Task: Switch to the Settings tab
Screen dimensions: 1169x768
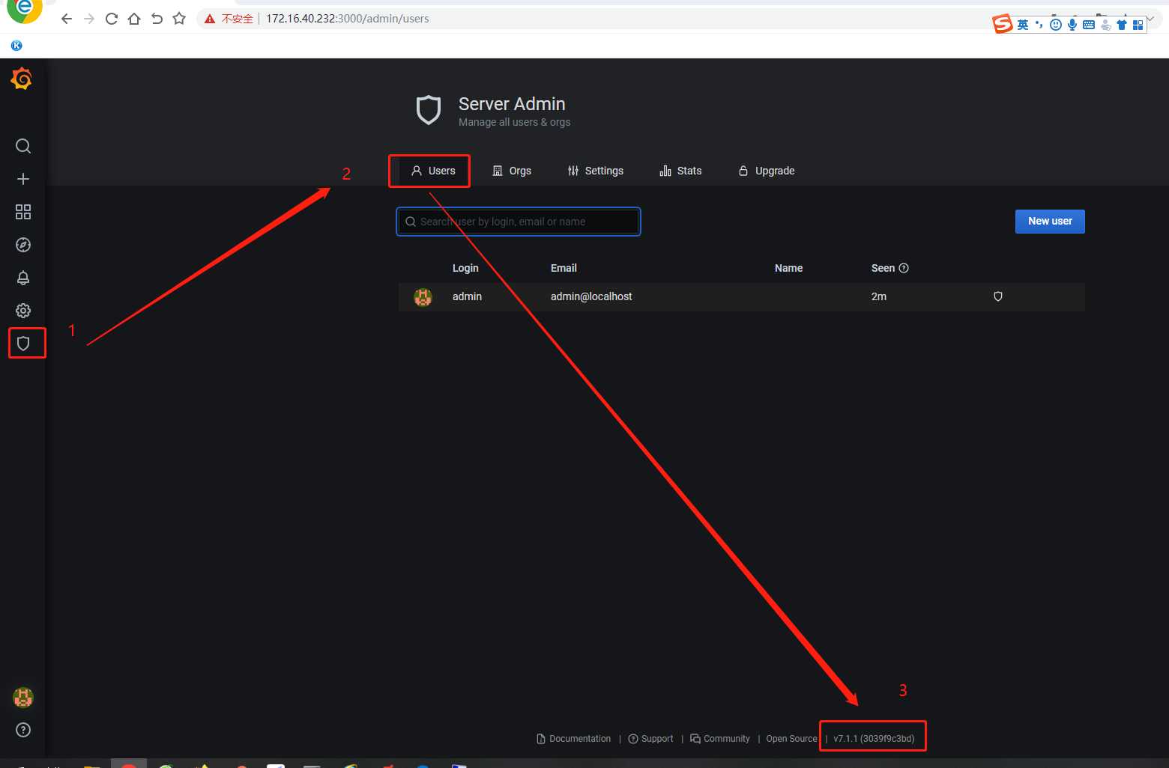Action: pyautogui.click(x=596, y=171)
